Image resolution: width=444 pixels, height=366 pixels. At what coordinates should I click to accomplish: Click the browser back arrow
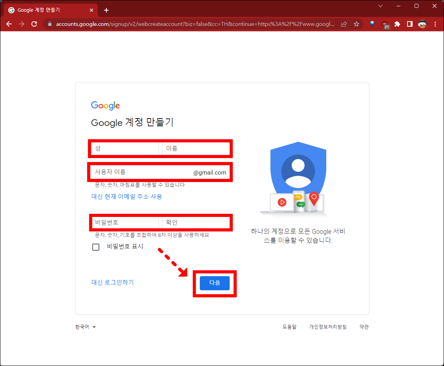click(9, 24)
